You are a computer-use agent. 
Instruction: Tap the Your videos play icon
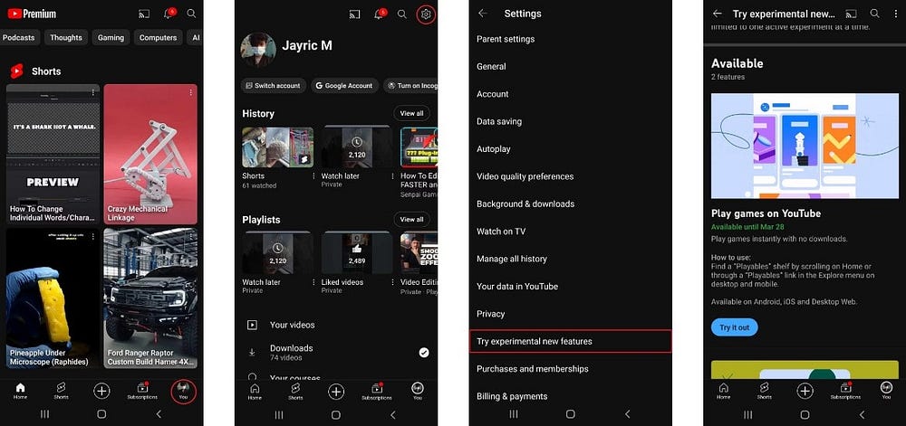tap(252, 325)
